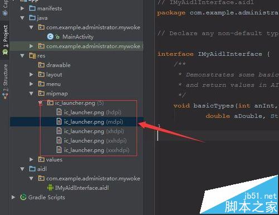Expand the manifests folder arrow
The height and width of the screenshot is (215, 279).
point(22,8)
